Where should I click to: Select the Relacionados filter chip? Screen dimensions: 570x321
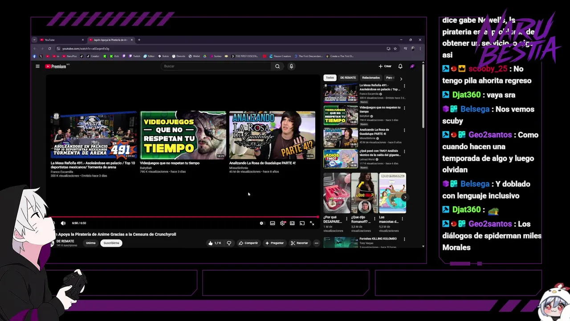371,78
